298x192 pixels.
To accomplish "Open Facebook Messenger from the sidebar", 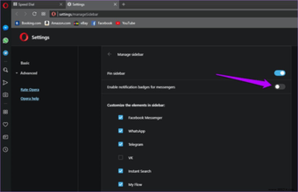I will [5, 27].
